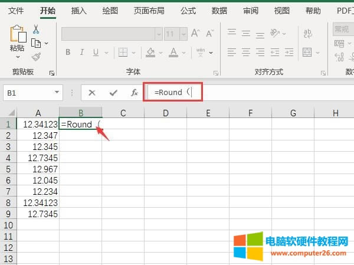
Task: Switch to the 公式 tab
Action: (x=188, y=11)
